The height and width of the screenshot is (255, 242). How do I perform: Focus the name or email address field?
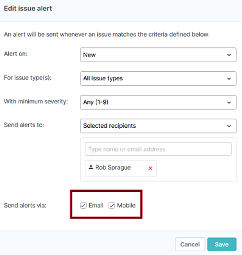[x=158, y=149]
